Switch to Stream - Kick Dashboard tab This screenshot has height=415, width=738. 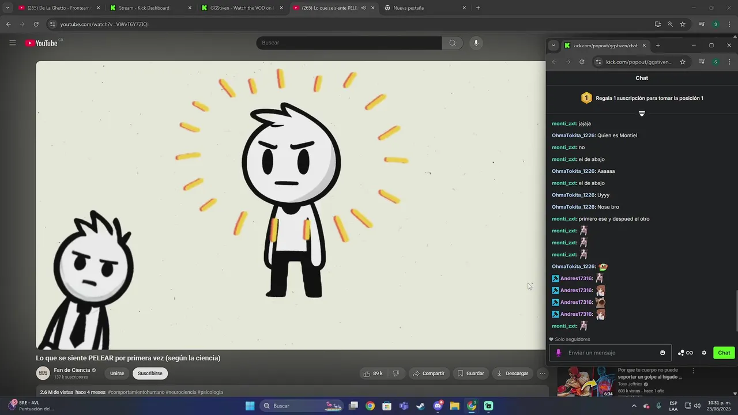pos(150,8)
